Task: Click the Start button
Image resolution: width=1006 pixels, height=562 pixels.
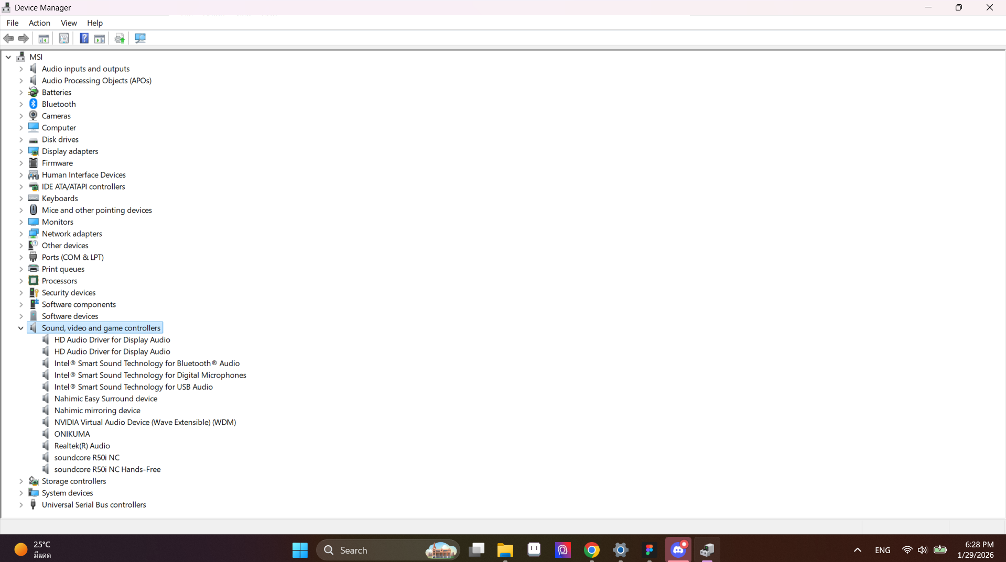Action: click(x=299, y=549)
